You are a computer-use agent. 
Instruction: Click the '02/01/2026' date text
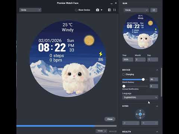[50, 41]
